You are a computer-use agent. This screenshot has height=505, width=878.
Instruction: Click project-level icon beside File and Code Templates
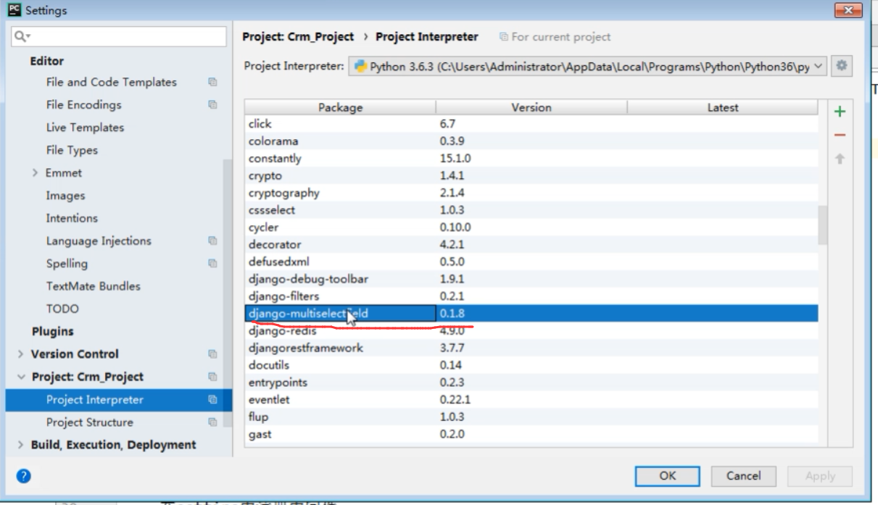213,82
